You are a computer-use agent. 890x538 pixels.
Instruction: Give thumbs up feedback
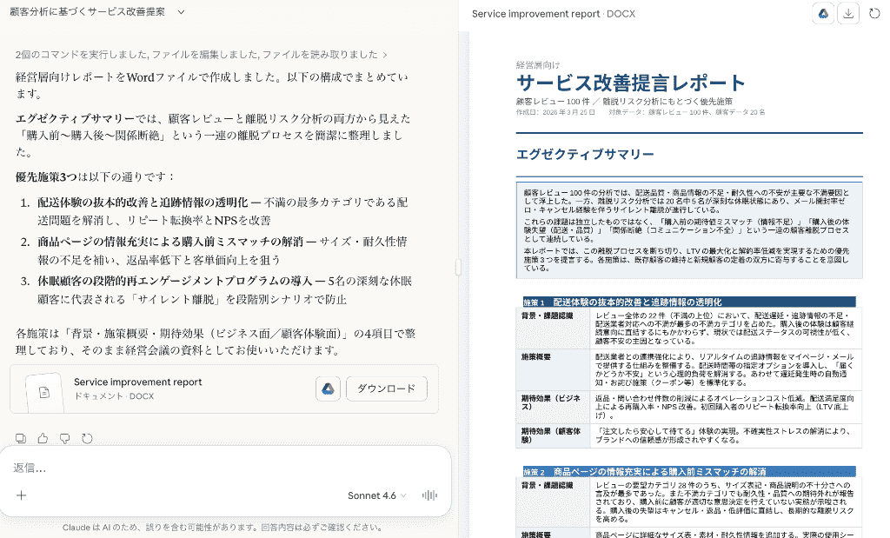pos(43,438)
